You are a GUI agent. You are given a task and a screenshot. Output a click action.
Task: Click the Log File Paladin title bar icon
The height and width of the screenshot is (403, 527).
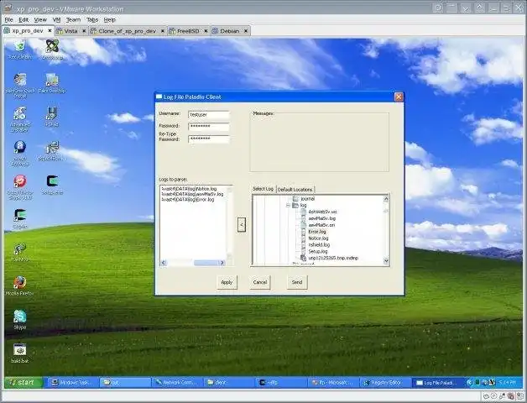159,97
